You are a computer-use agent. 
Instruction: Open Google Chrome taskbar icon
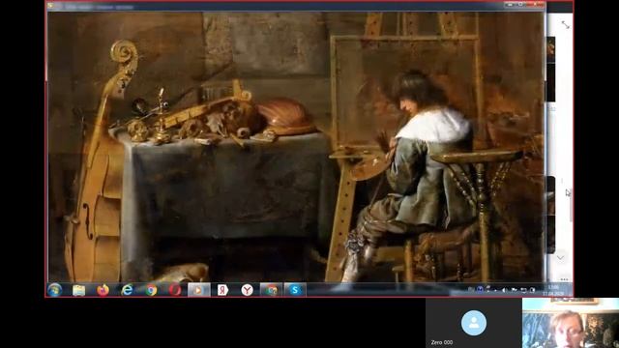coord(151,290)
